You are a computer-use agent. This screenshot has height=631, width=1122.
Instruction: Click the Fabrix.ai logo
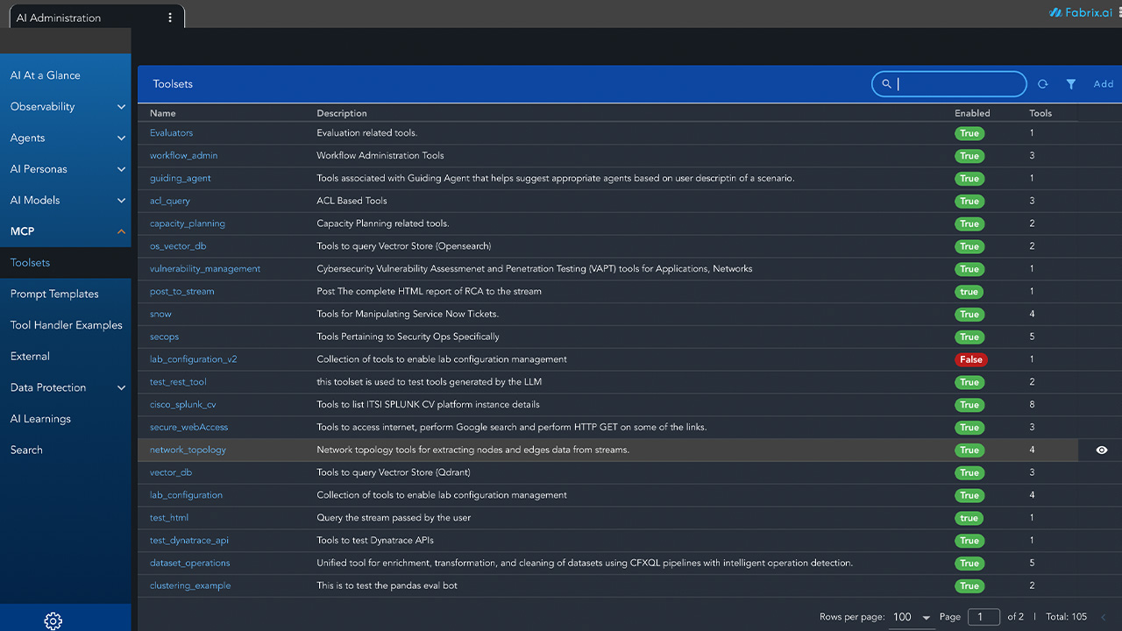(1081, 12)
